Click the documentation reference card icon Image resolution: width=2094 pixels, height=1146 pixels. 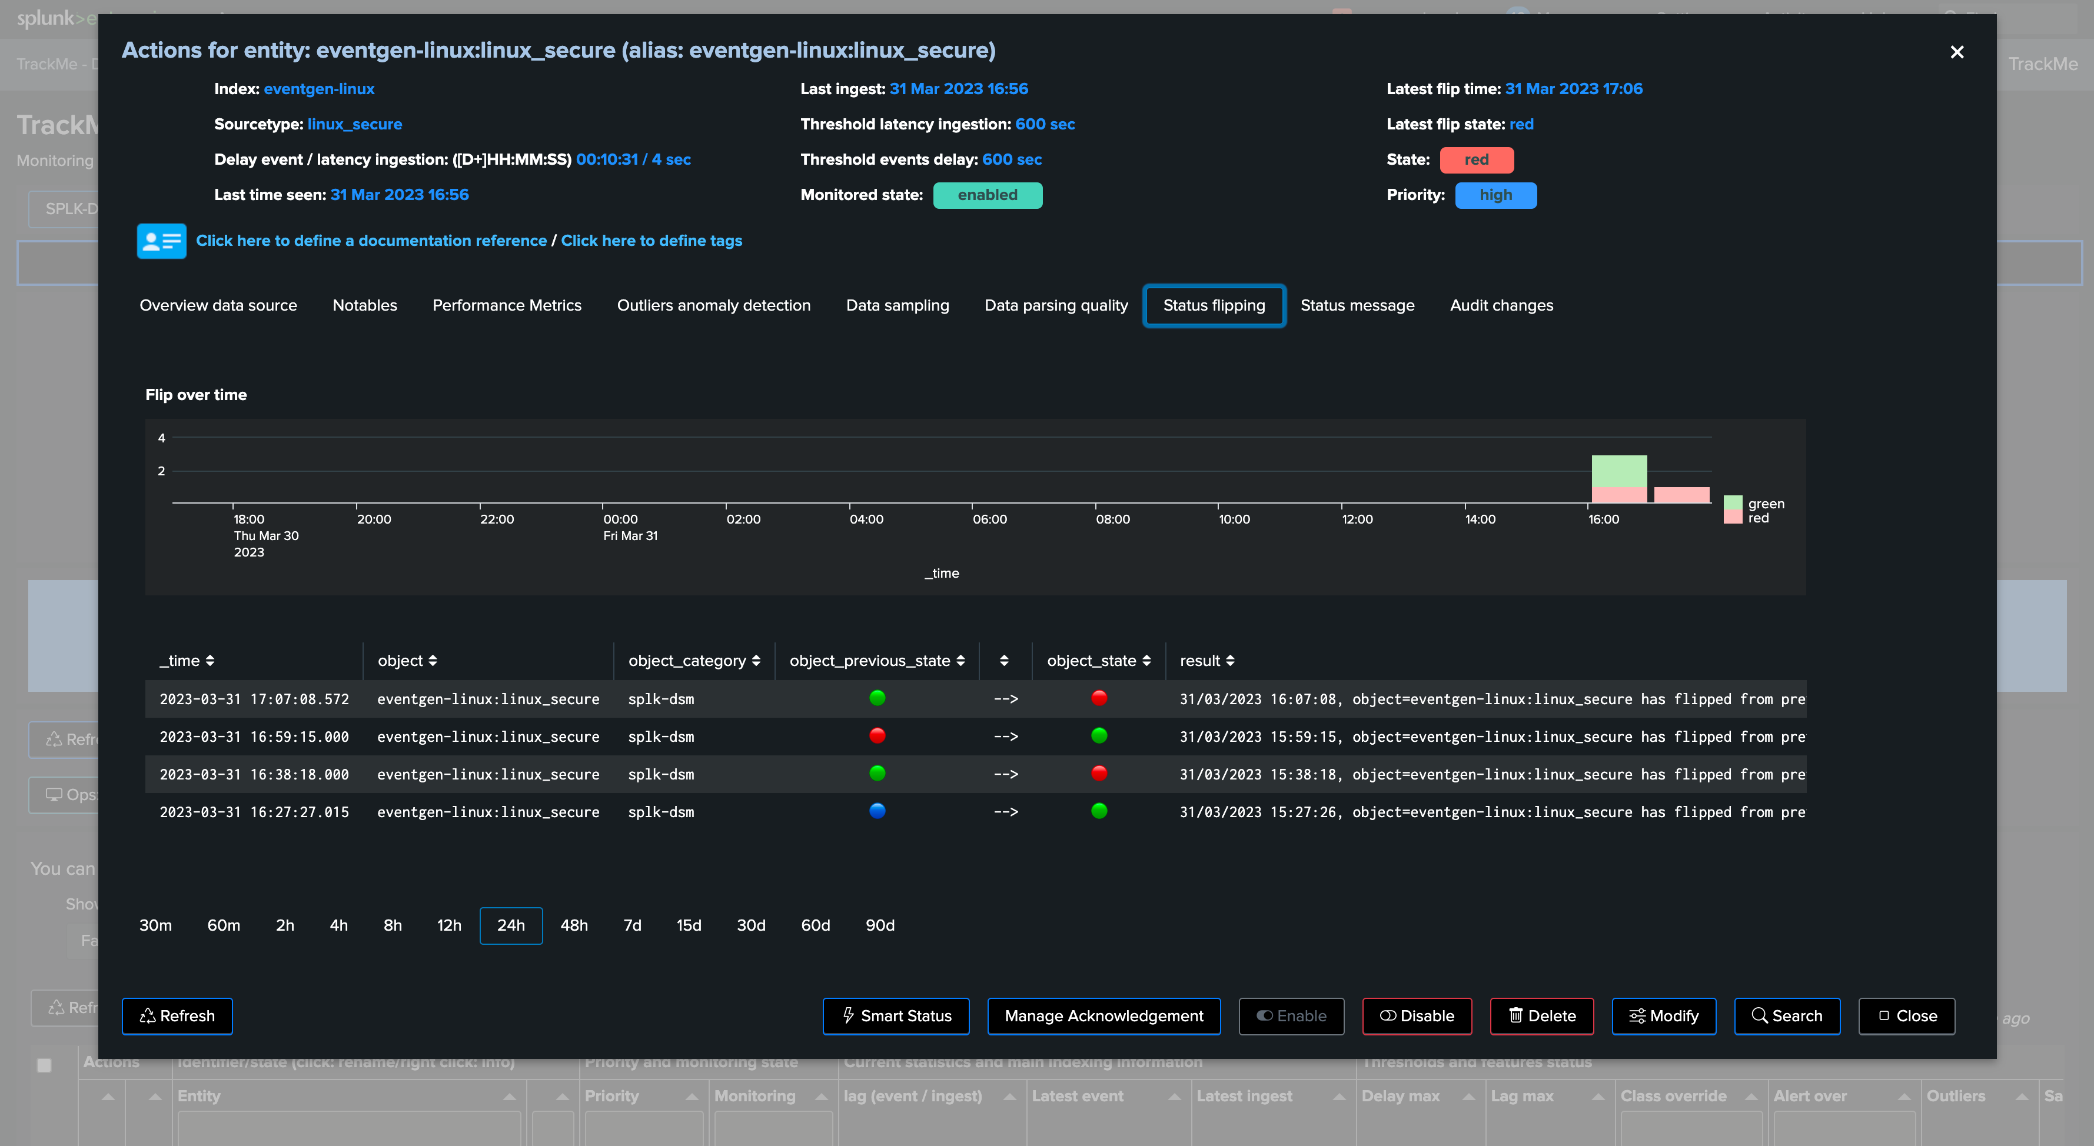pyautogui.click(x=161, y=241)
